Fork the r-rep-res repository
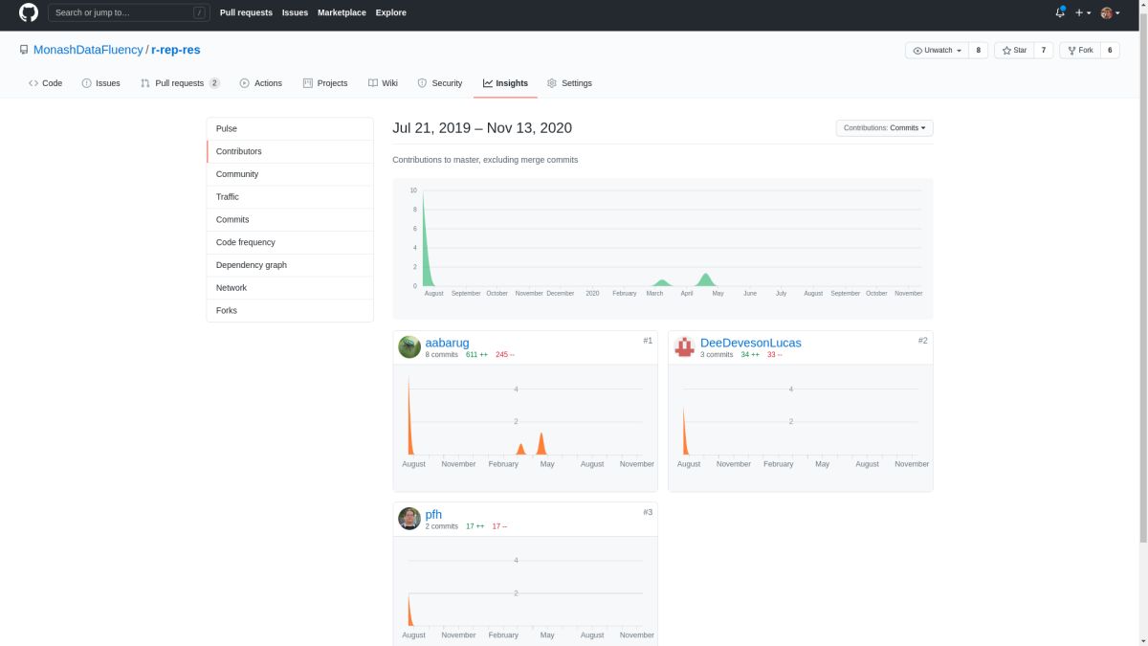Viewport: 1148px width, 646px height. 1079,50
